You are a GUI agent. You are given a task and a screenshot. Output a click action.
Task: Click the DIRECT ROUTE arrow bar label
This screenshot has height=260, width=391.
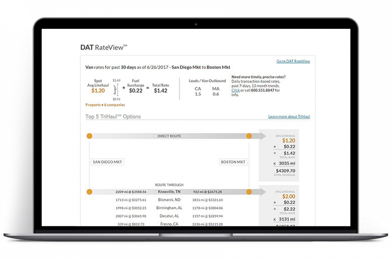(x=169, y=136)
